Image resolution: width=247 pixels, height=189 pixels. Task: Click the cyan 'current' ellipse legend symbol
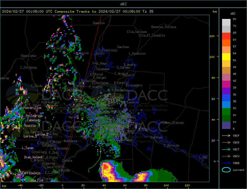click(x=226, y=170)
